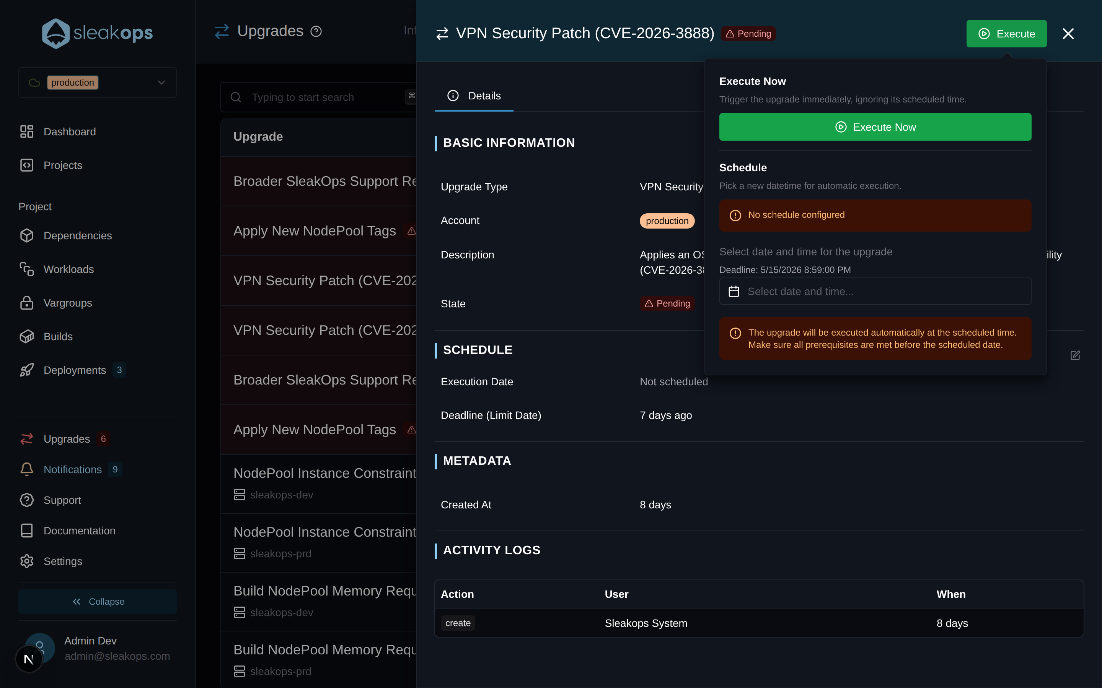Open the Upgrades sidebar item
1102x688 pixels.
coord(67,439)
